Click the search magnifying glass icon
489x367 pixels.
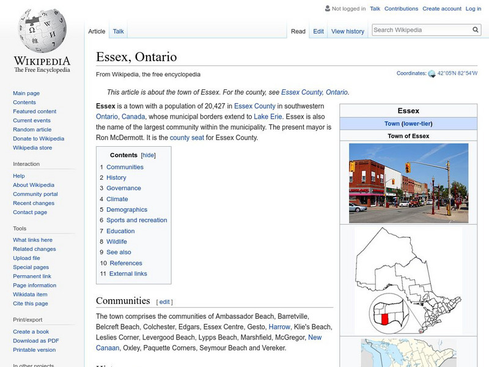click(x=475, y=29)
